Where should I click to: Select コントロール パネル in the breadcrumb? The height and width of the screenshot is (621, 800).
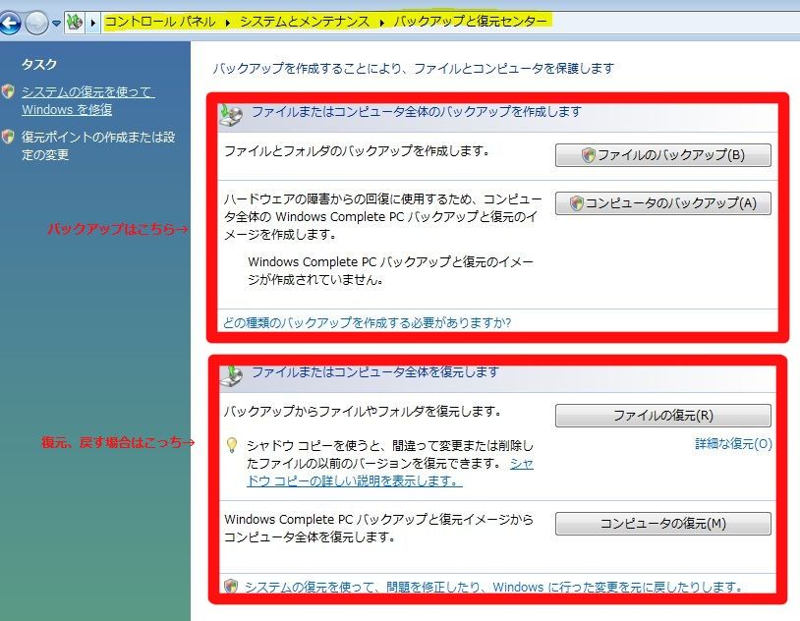pyautogui.click(x=159, y=22)
